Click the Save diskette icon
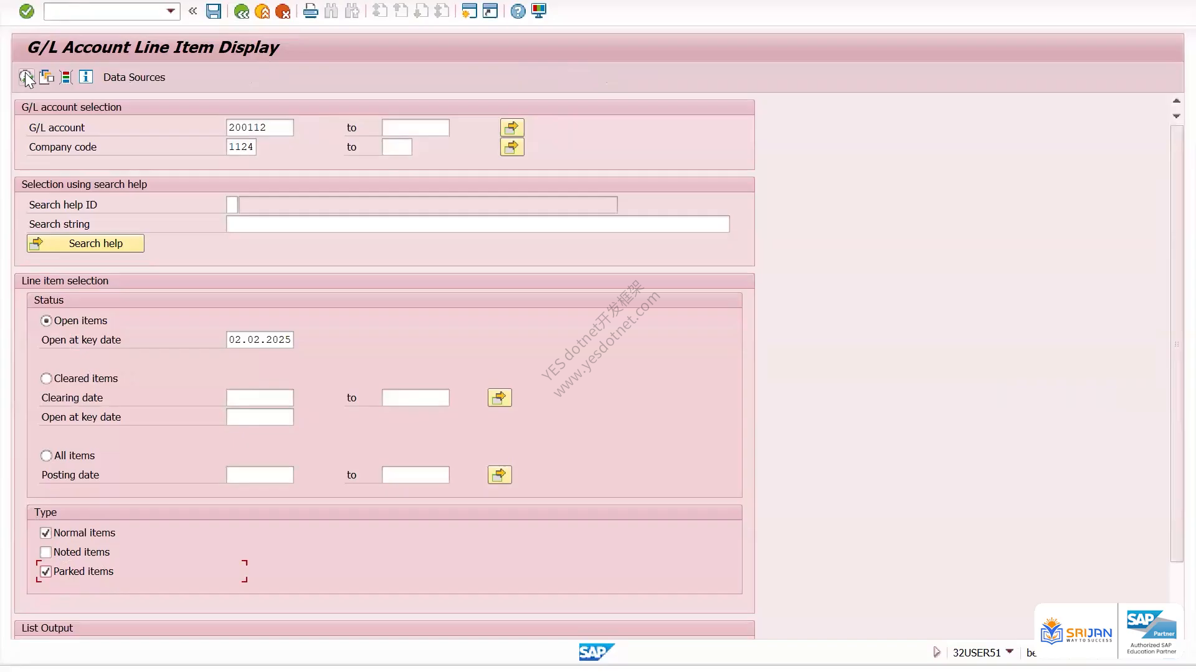The image size is (1196, 672). click(x=214, y=11)
